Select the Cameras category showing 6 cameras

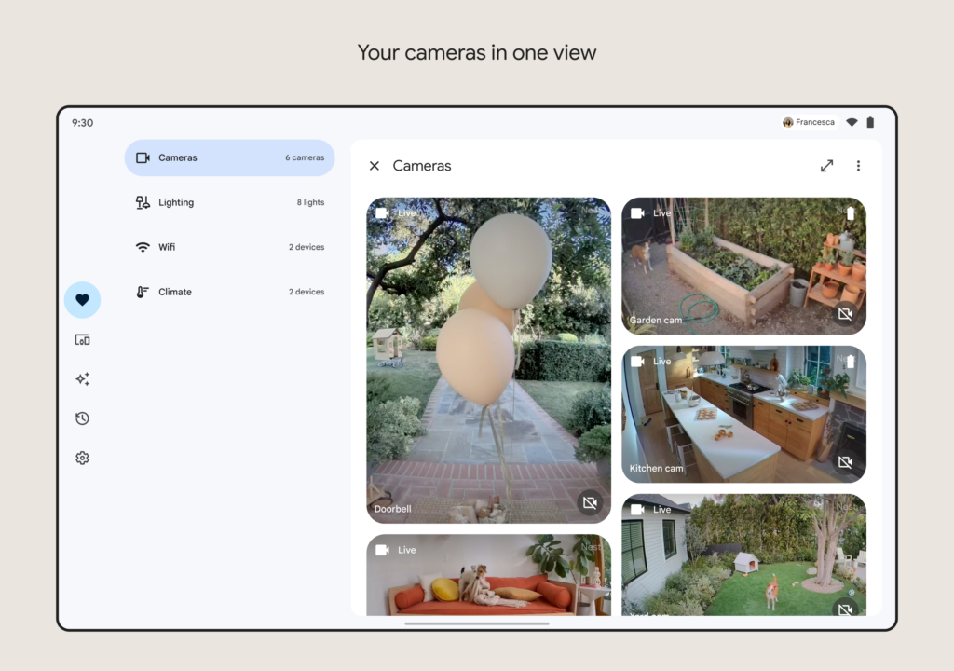(x=229, y=157)
